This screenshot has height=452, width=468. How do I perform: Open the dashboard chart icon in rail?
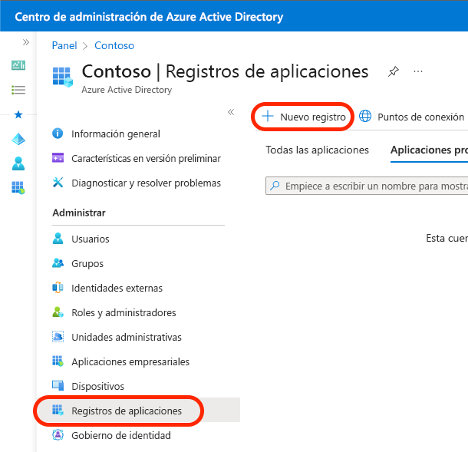18,64
